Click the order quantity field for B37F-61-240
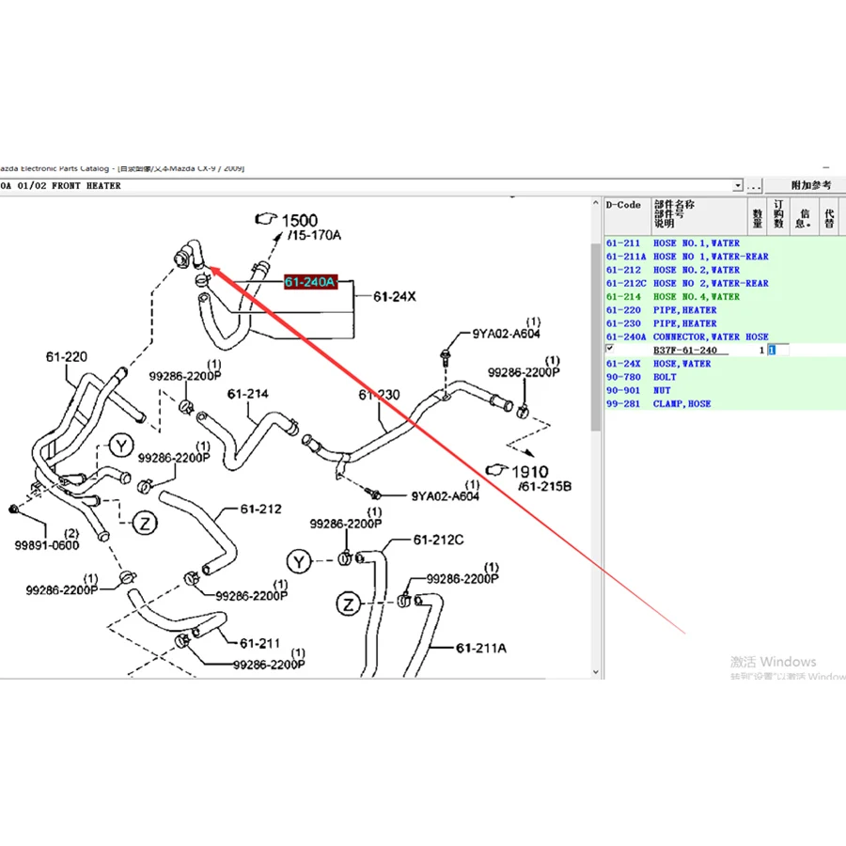Viewport: 846px width, 846px height. click(778, 351)
